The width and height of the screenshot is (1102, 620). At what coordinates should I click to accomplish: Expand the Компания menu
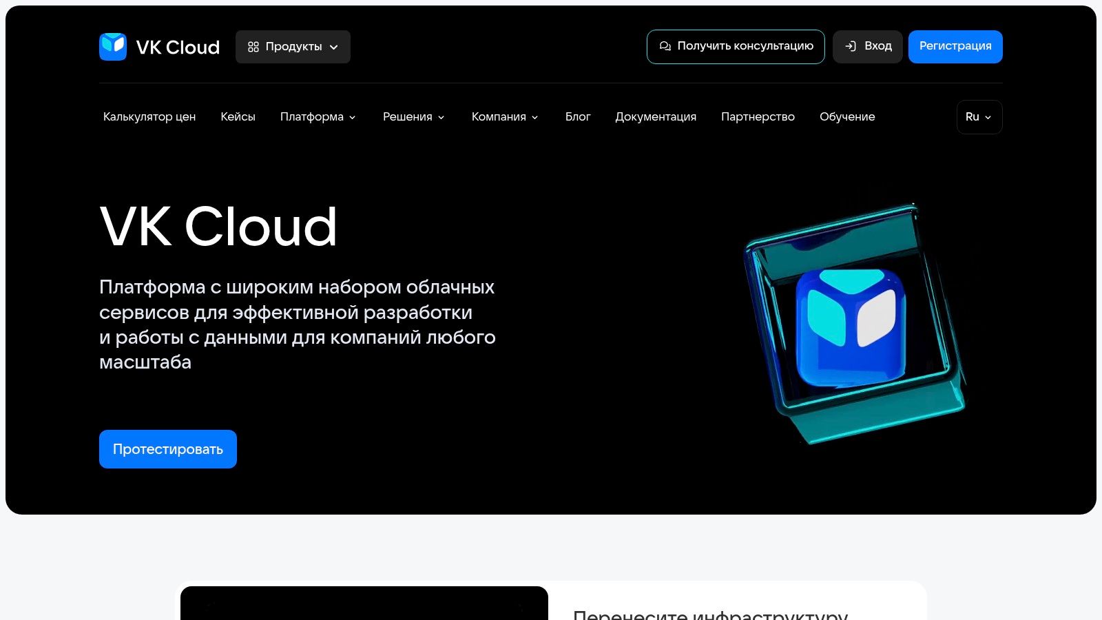pos(505,117)
